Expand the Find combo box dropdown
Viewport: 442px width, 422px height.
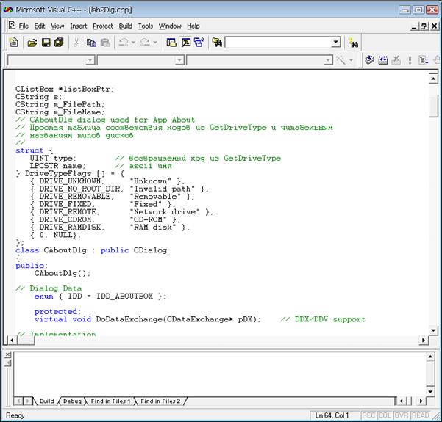[x=335, y=43]
